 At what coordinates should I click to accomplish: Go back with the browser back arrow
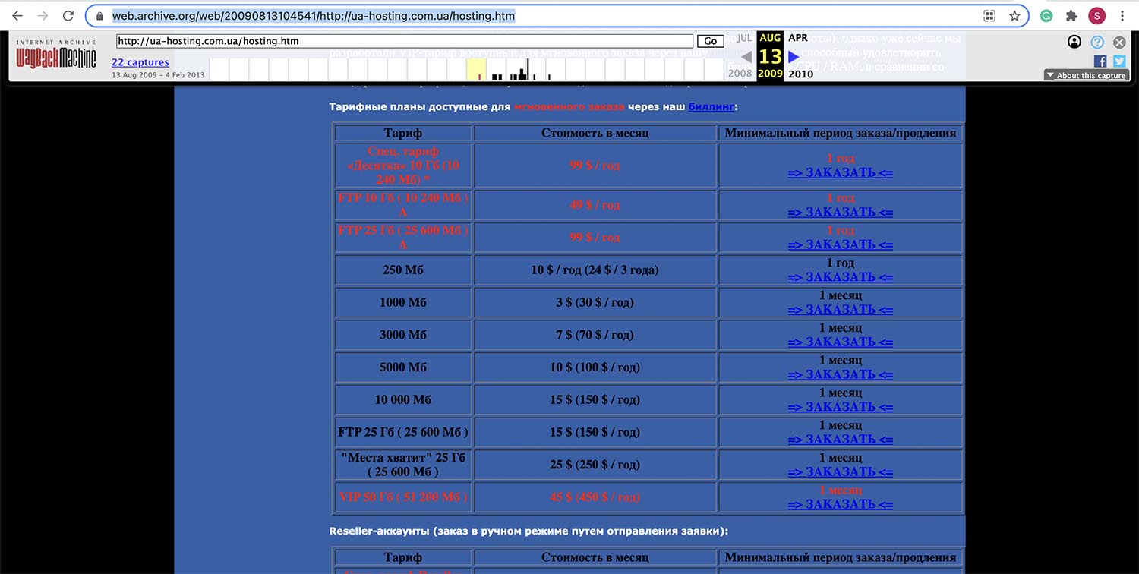coord(17,15)
